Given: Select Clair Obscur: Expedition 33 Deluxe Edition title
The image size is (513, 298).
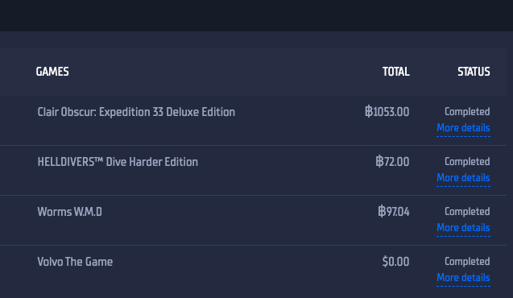Looking at the screenshot, I should click(x=136, y=112).
